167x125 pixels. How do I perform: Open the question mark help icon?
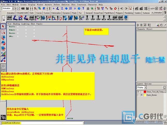pos(83,9)
